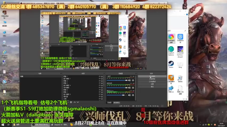The height and width of the screenshot is (127, 227).
Task: Click 开始录制 to start recording
Action: click(x=152, y=79)
